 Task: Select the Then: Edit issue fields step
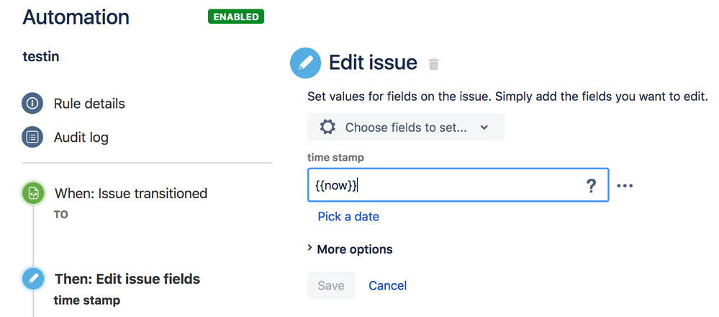point(127,279)
